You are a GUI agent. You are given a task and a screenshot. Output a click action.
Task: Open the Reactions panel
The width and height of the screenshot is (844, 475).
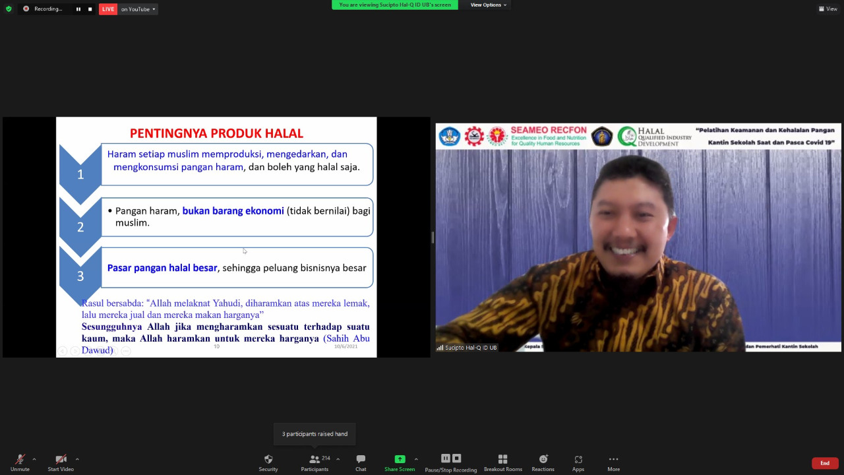[x=543, y=462]
